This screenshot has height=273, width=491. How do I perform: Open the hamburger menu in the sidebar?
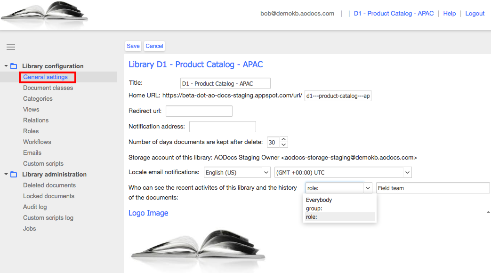tap(10, 47)
